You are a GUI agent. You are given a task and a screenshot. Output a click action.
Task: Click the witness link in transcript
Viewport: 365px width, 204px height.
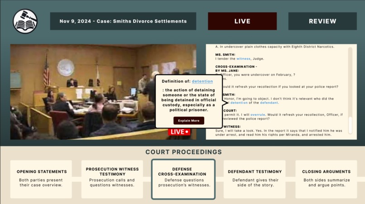click(243, 59)
